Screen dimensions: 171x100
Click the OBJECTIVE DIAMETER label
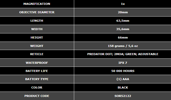pos(37,12)
